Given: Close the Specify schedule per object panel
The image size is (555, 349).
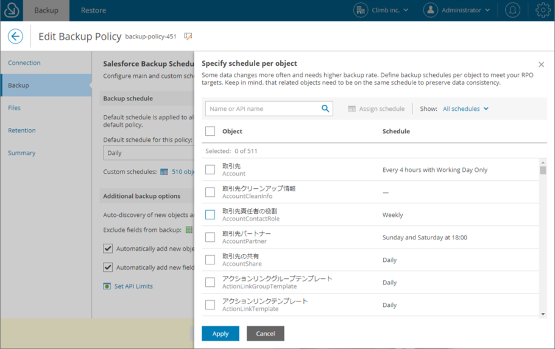Looking at the screenshot, I should 541,65.
